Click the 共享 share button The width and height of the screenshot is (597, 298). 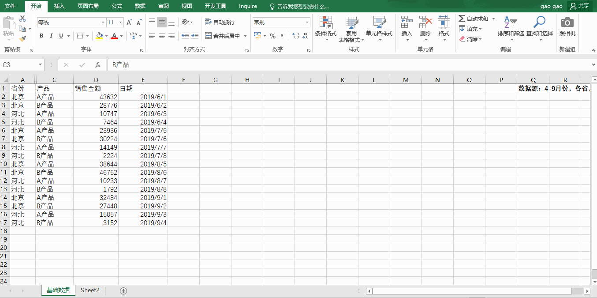[x=579, y=6]
